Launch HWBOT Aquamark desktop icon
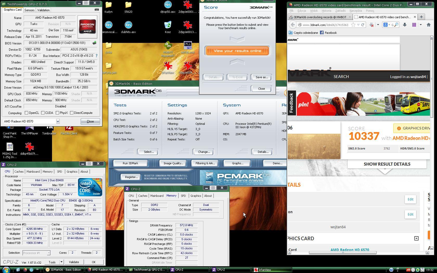The height and width of the screenshot is (273, 437). click(168, 49)
